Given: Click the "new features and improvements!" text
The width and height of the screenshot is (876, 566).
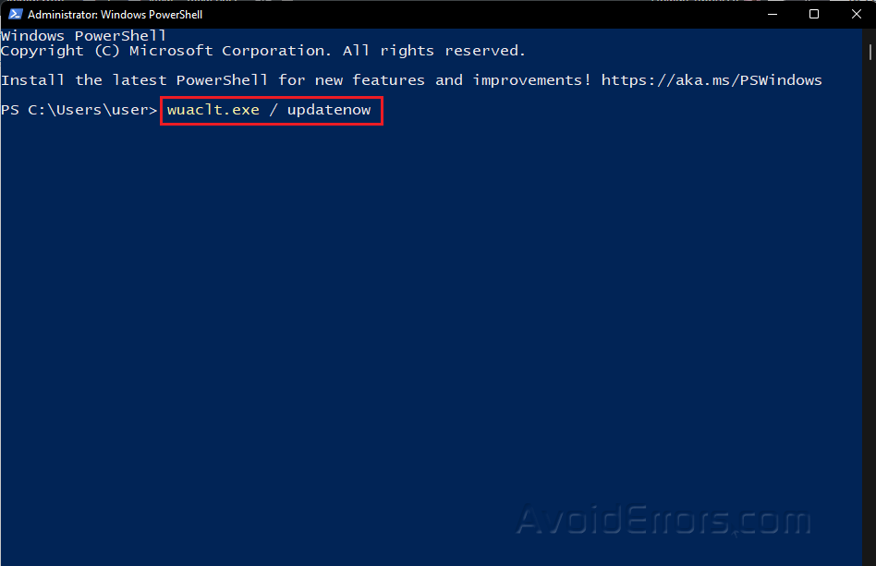Looking at the screenshot, I should [x=453, y=80].
